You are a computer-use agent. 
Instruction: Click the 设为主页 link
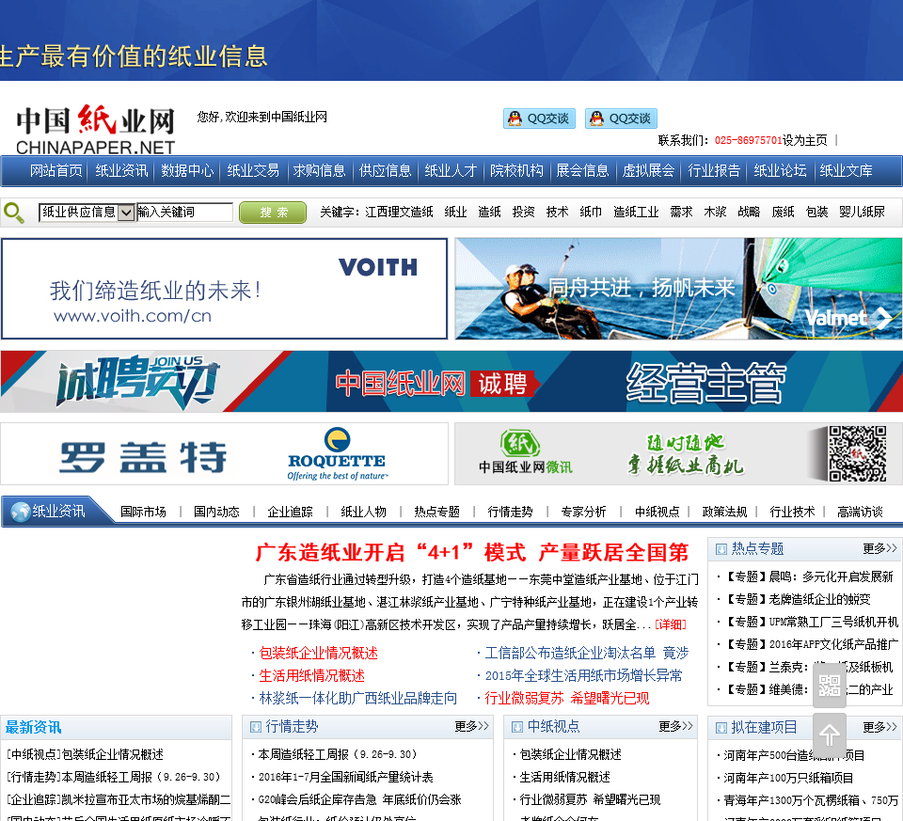coord(804,140)
